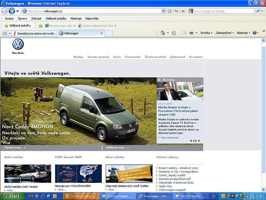The height and width of the screenshot is (200, 266).
Task: Open Galerie oblastí Web Slice
Action: (97, 26)
